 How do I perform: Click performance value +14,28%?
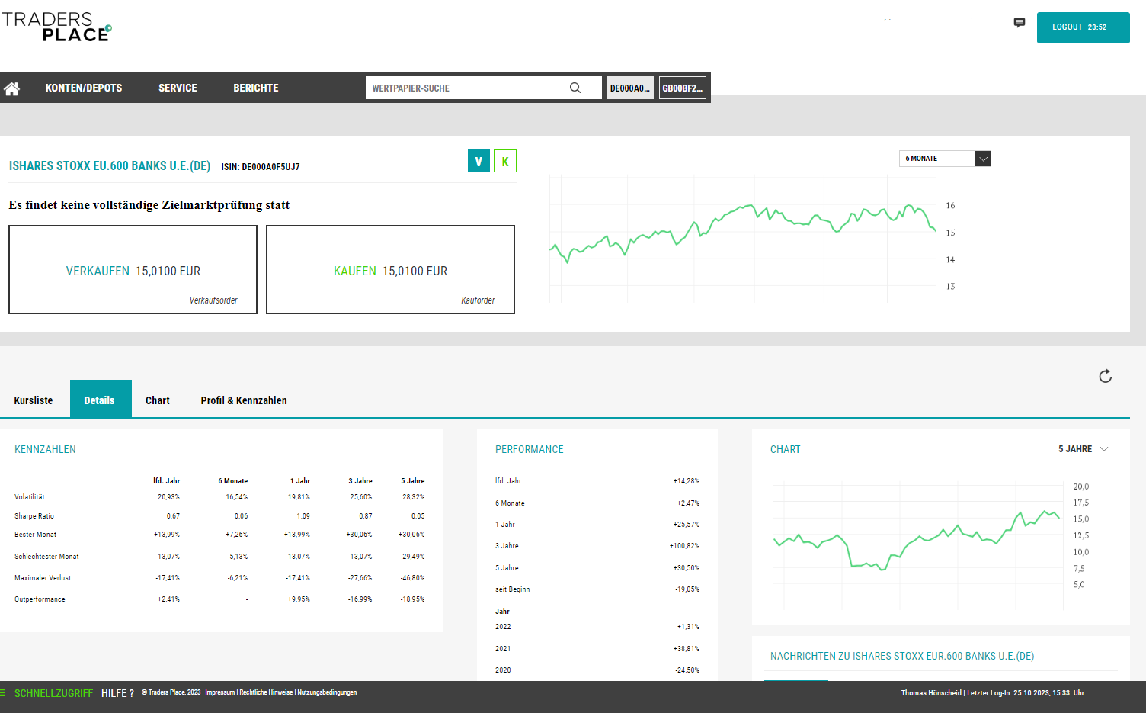coord(687,481)
